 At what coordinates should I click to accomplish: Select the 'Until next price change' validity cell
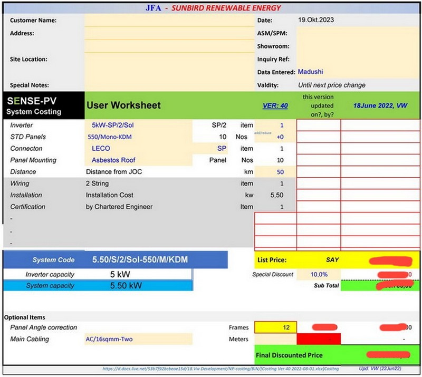tap(332, 85)
